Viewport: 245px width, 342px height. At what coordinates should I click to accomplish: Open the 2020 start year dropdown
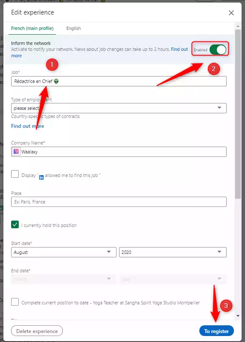173,252
